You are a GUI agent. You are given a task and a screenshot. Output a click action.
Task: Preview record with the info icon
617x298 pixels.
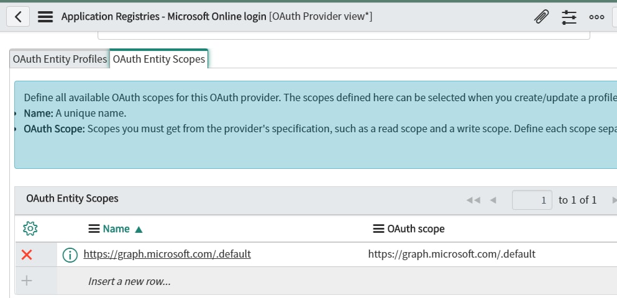(x=70, y=255)
